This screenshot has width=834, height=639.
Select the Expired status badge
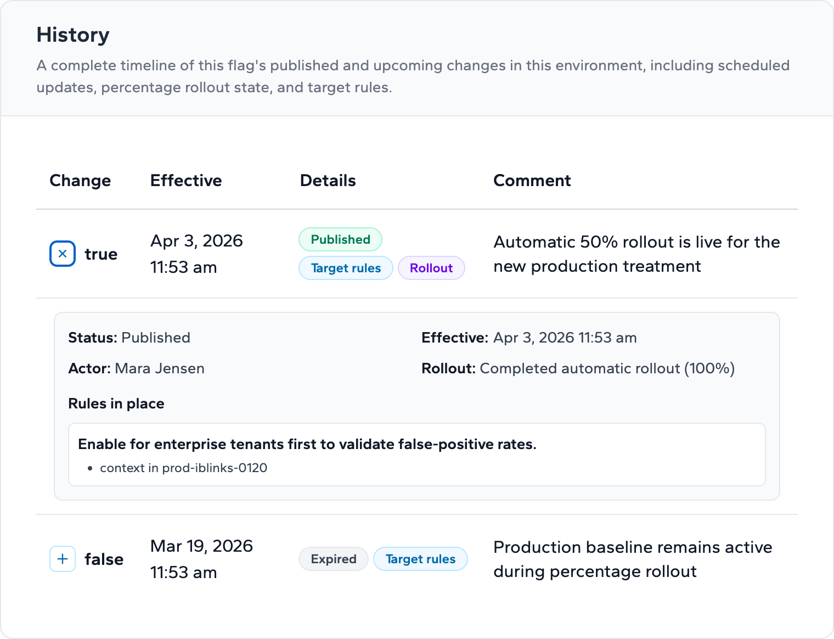[333, 558]
